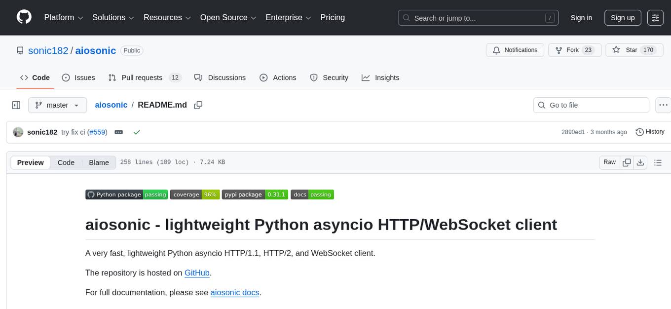The image size is (671, 309).
Task: Switch to Code view toggle
Action: pos(66,162)
